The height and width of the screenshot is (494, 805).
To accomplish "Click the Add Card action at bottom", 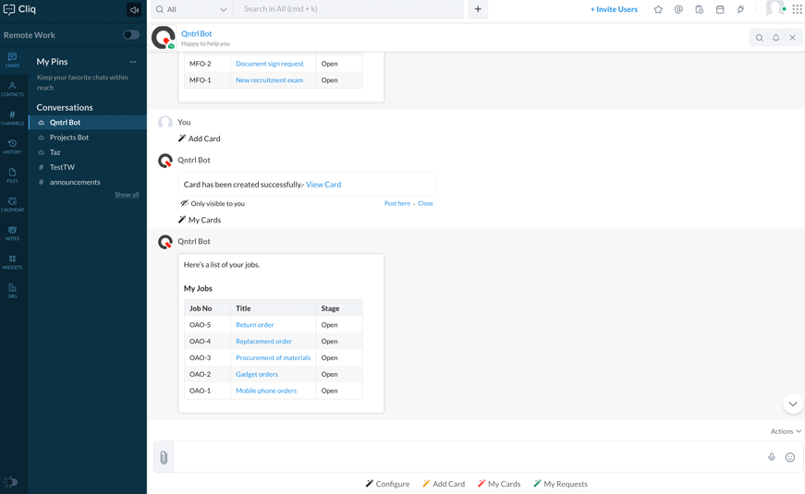I will [x=444, y=484].
